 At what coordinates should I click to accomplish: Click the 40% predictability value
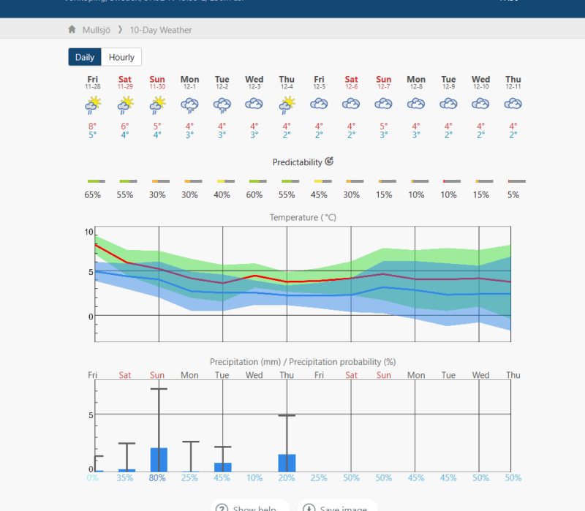pos(222,194)
